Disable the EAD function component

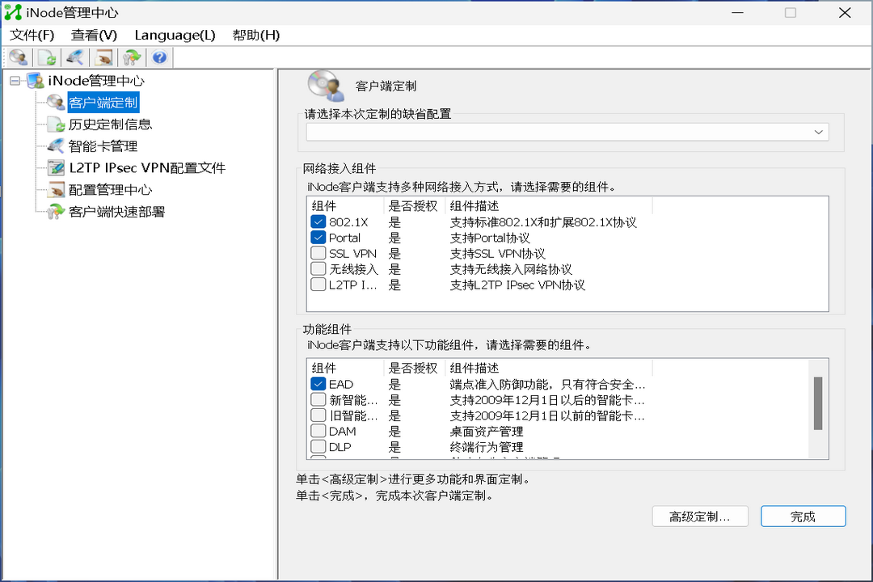pos(318,383)
